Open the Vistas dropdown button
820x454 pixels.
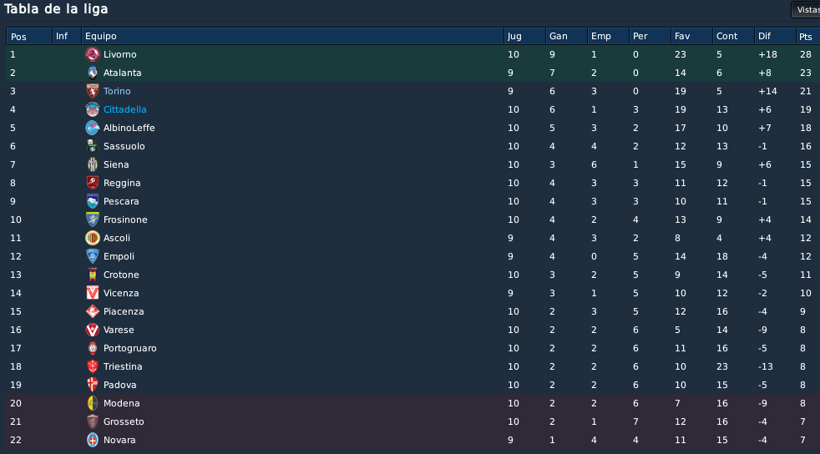[x=806, y=10]
